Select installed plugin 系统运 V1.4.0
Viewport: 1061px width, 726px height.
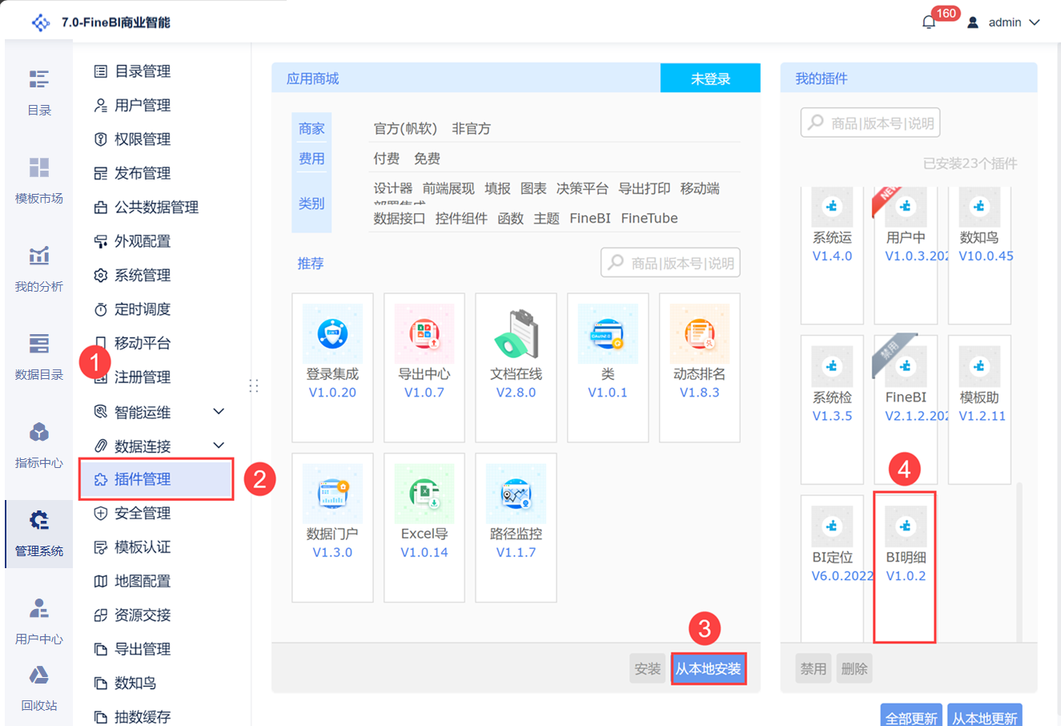pos(832,256)
